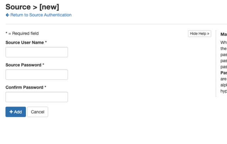Click the blue Add button
Viewport: 227px width, 144px height.
pos(16,112)
